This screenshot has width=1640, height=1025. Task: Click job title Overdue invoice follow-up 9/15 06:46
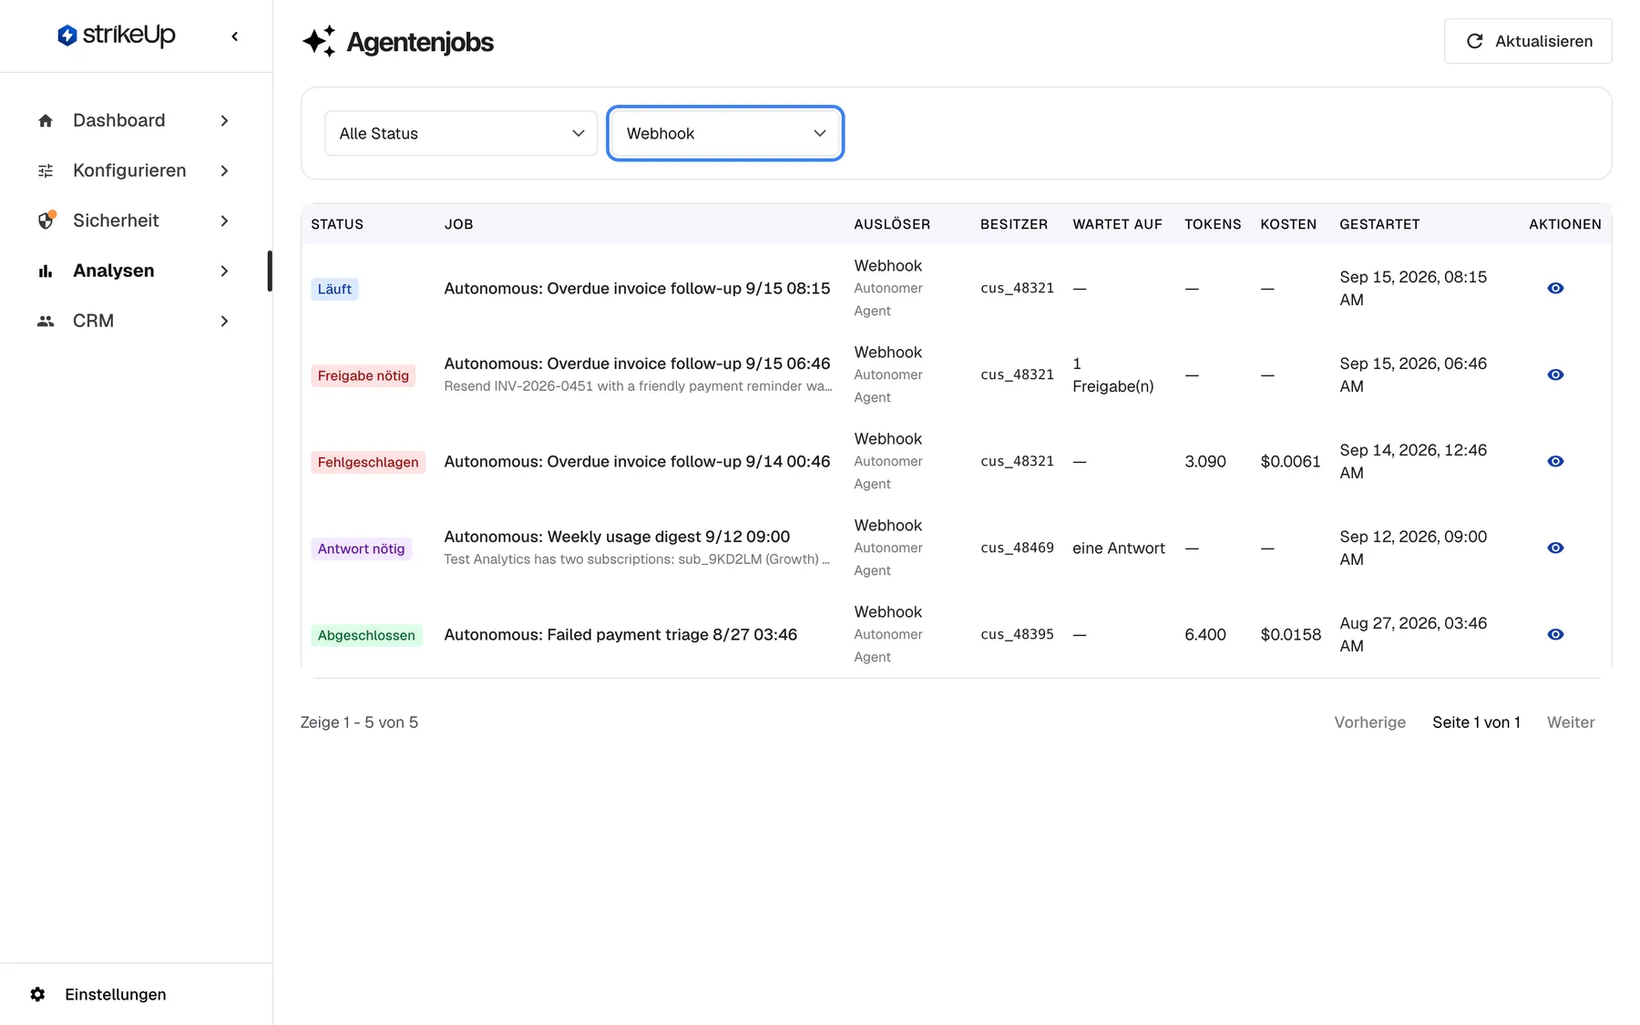tap(637, 363)
